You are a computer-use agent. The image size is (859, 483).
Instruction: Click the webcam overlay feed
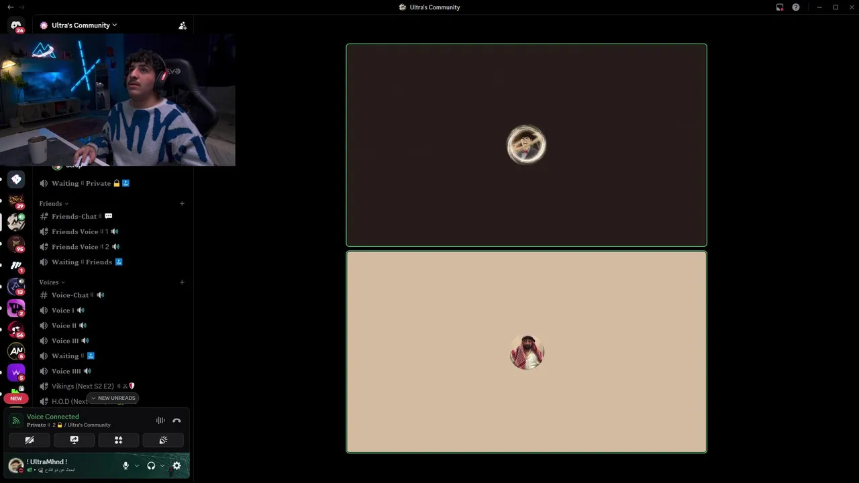pos(117,99)
